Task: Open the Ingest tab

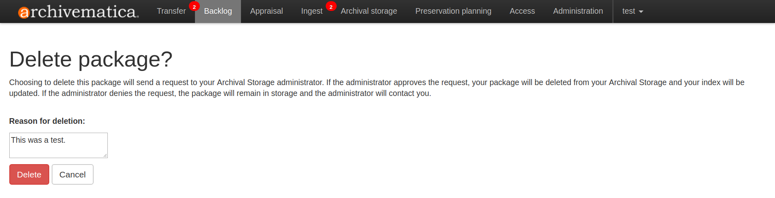Action: click(312, 11)
